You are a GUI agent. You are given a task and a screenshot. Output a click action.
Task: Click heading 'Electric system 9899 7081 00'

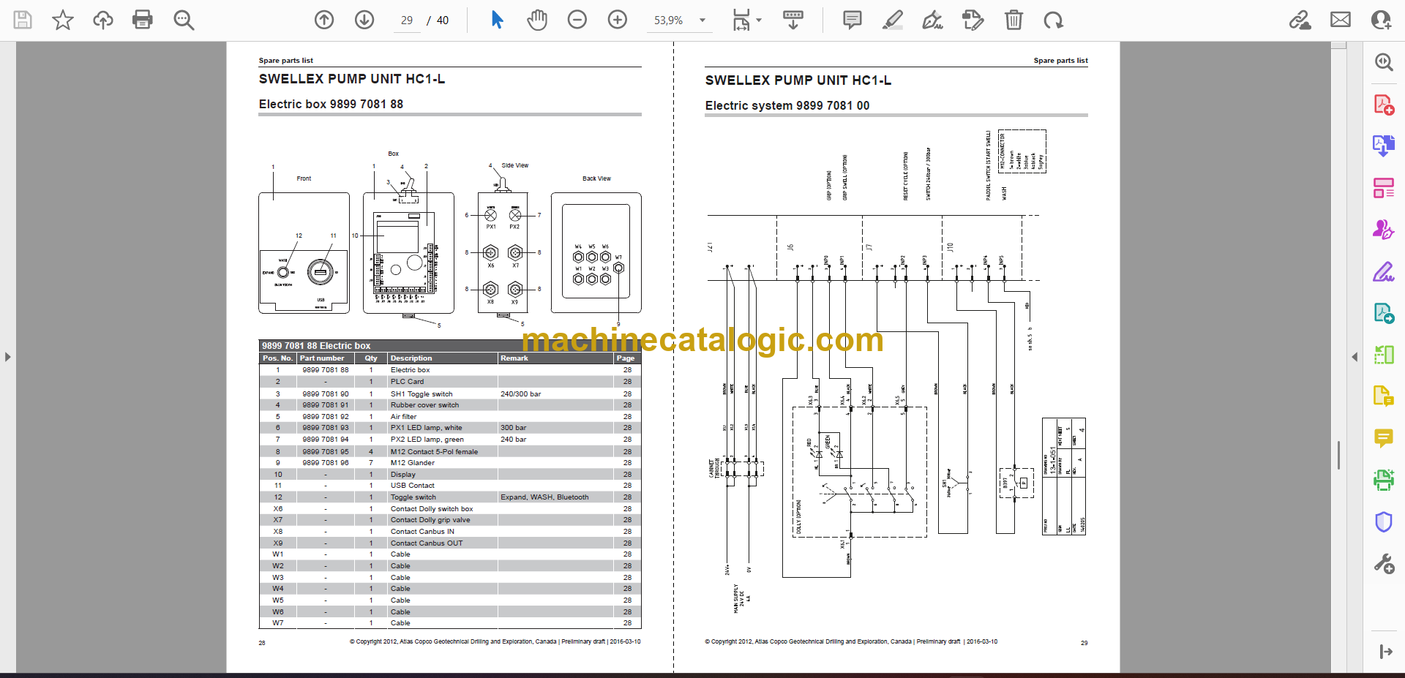pos(787,105)
